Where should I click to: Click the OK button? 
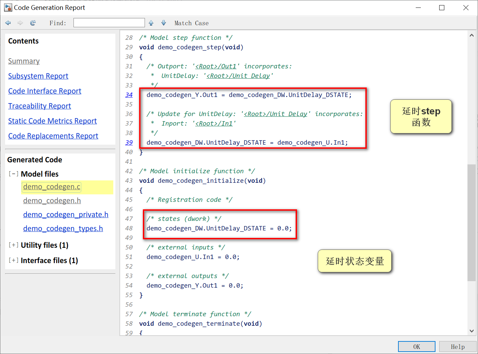[417, 347]
